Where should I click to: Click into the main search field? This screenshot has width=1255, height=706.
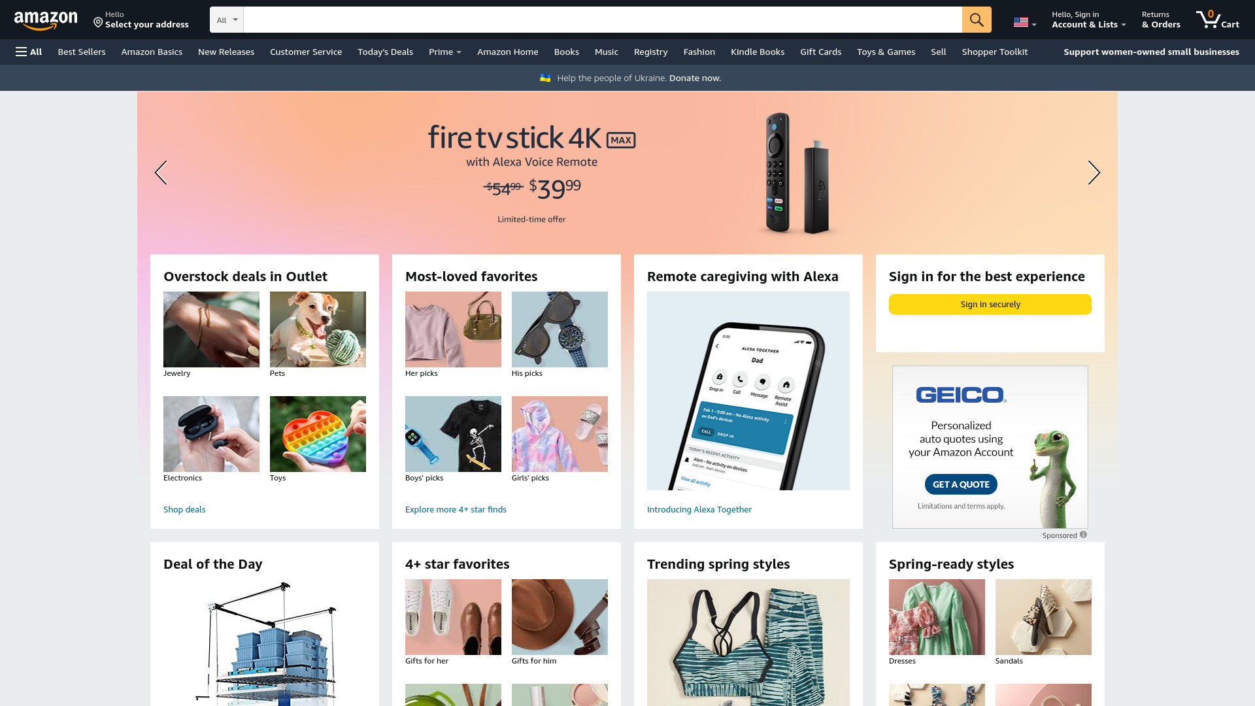(x=602, y=20)
